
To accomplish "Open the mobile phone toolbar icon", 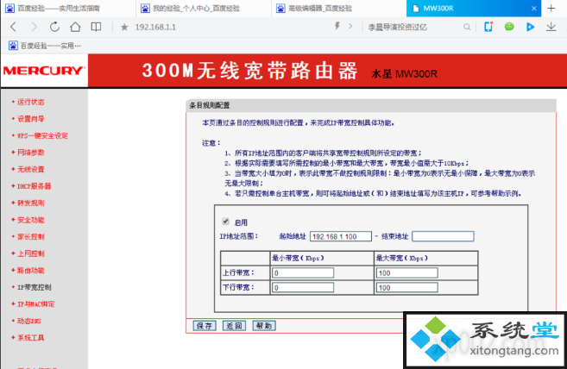I will pos(488,27).
